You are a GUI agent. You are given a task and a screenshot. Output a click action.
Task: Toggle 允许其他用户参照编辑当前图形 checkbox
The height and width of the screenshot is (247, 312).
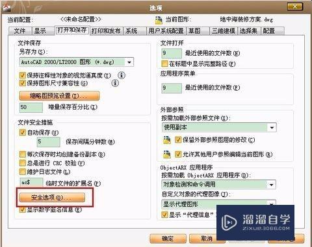coord(178,154)
